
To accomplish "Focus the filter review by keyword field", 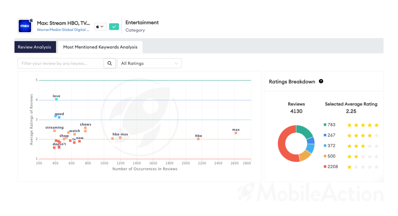I will click(61, 63).
